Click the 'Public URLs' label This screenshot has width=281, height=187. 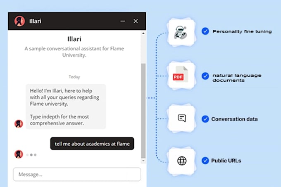pyautogui.click(x=226, y=161)
